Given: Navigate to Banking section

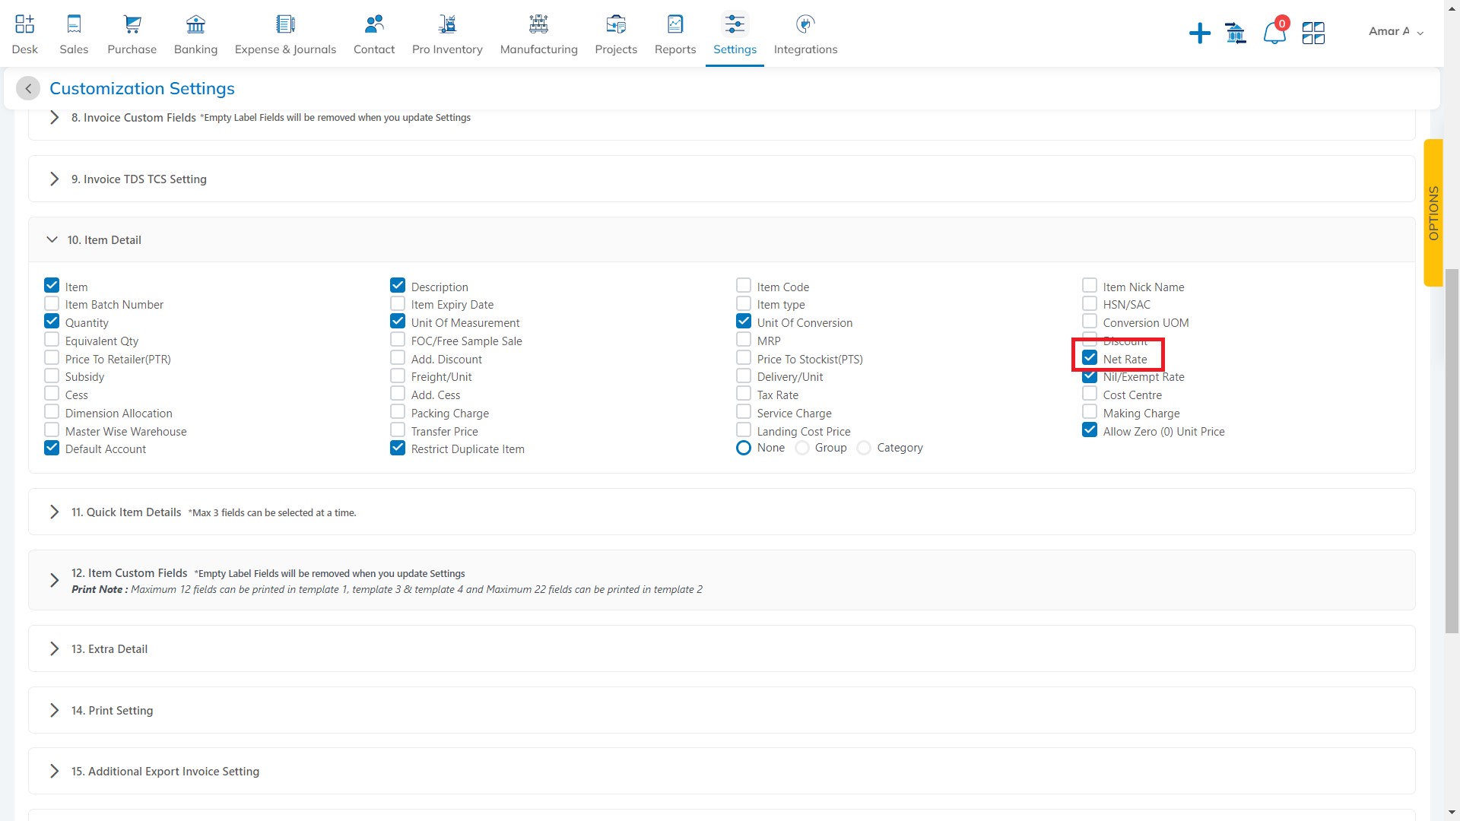Looking at the screenshot, I should click(x=195, y=33).
